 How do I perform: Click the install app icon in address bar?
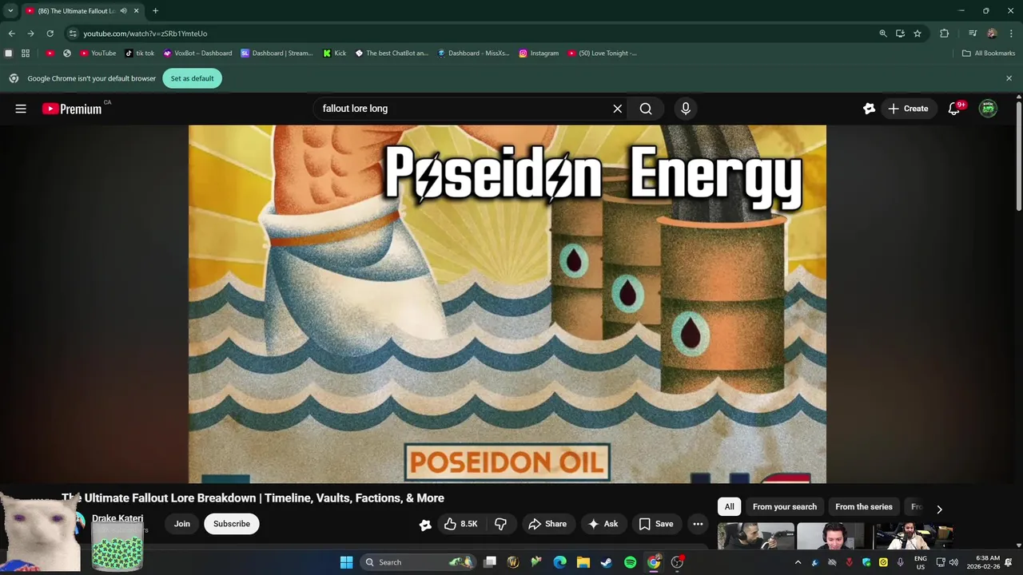click(900, 34)
